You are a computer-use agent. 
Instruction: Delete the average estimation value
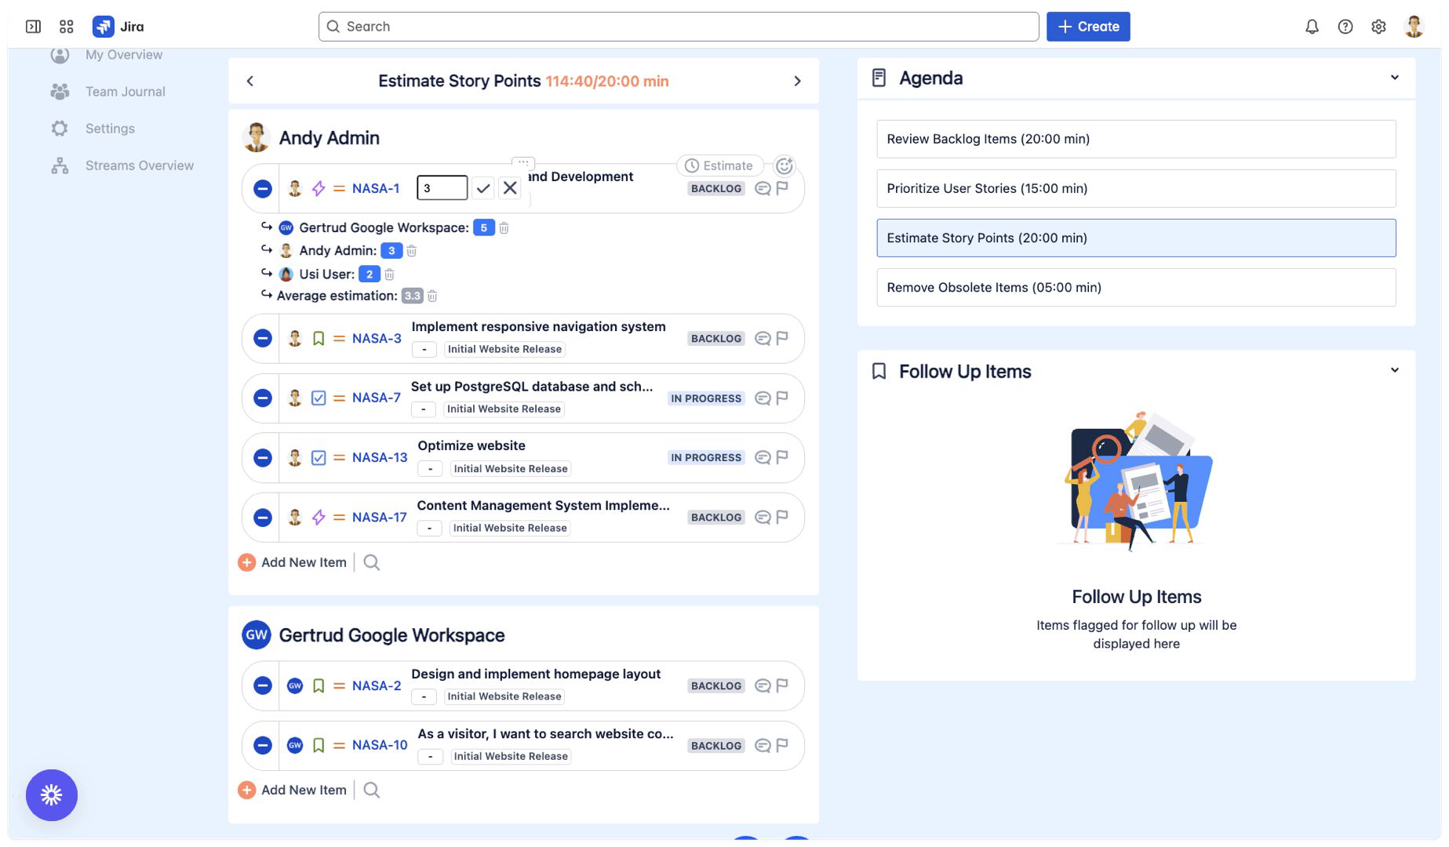tap(432, 296)
